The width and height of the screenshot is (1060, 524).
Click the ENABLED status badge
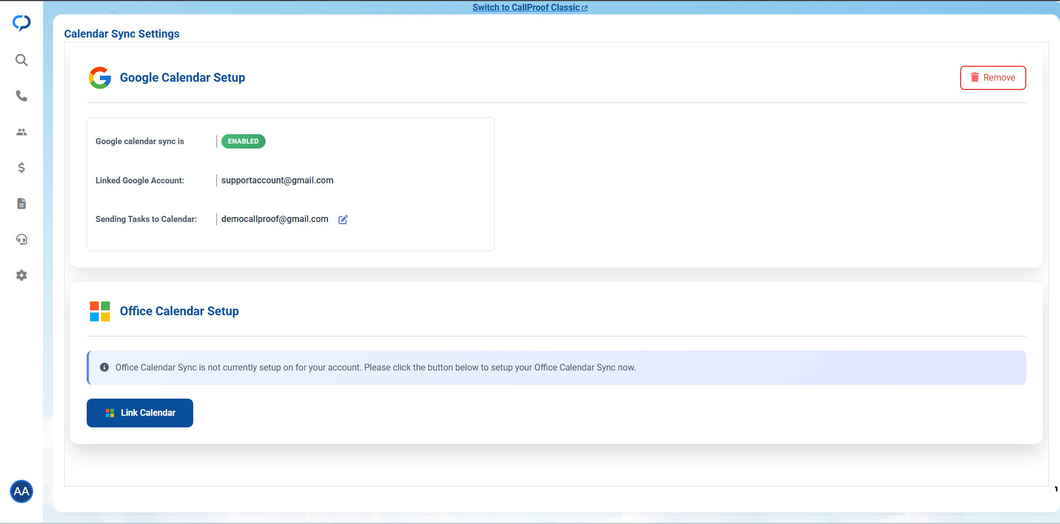coord(243,141)
